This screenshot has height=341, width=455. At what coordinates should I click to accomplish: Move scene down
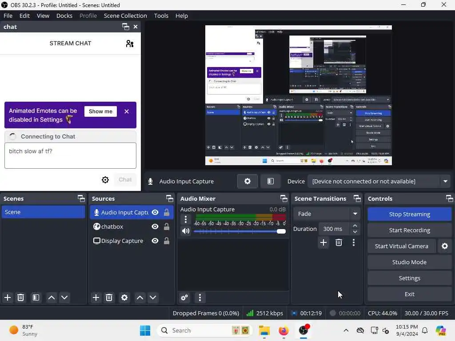64,297
